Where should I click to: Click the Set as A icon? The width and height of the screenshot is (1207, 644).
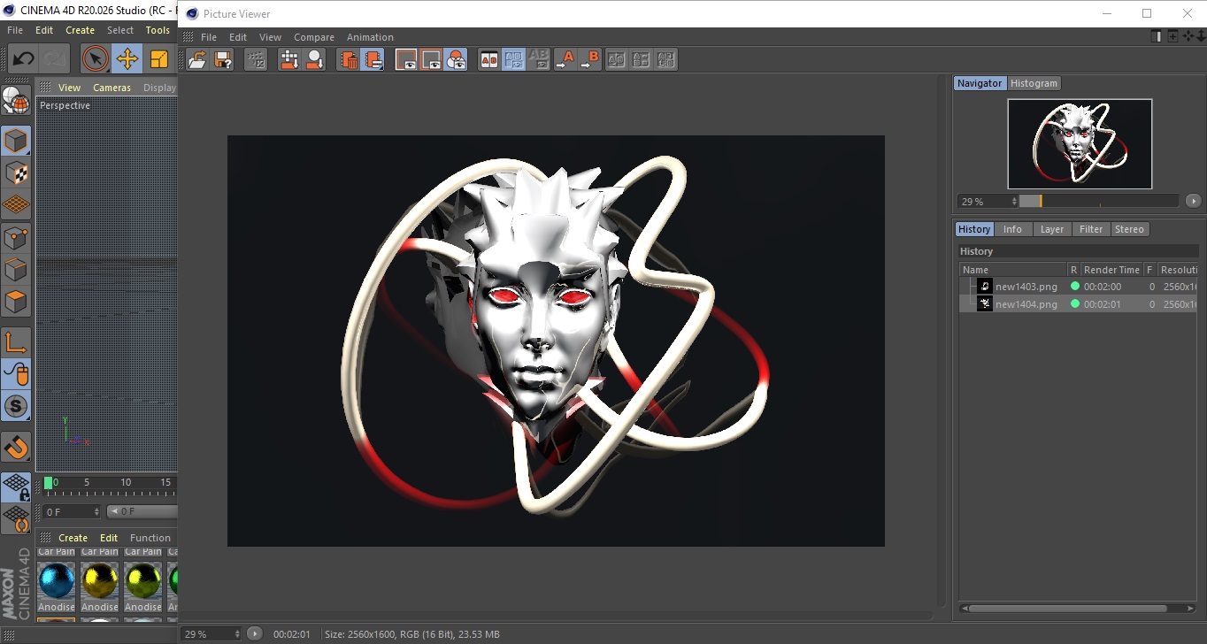565,60
